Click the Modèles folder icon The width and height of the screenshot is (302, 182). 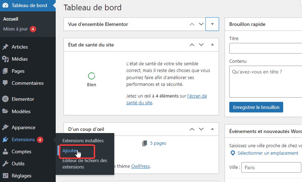point(5,111)
